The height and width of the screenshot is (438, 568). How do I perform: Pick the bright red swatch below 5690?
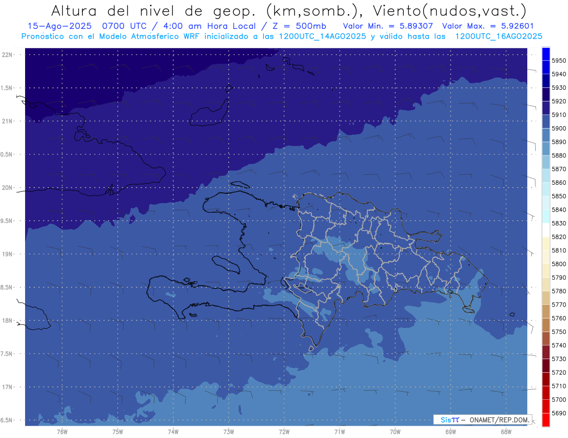pyautogui.click(x=545, y=420)
